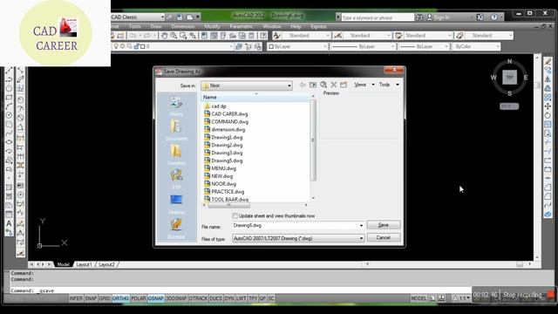Toggle POLAR tracking in the status bar
This screenshot has width=558, height=314.
tap(139, 298)
